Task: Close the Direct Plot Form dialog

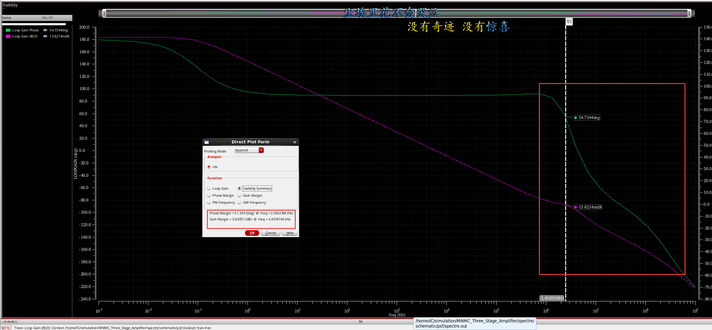Action: (x=295, y=142)
